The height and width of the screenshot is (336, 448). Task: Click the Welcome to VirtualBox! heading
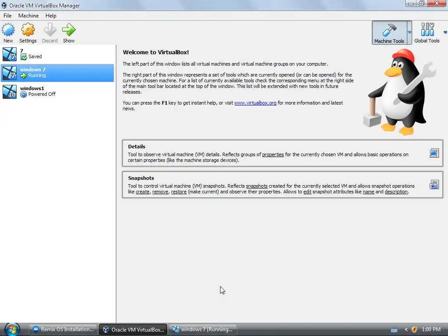pos(156,52)
